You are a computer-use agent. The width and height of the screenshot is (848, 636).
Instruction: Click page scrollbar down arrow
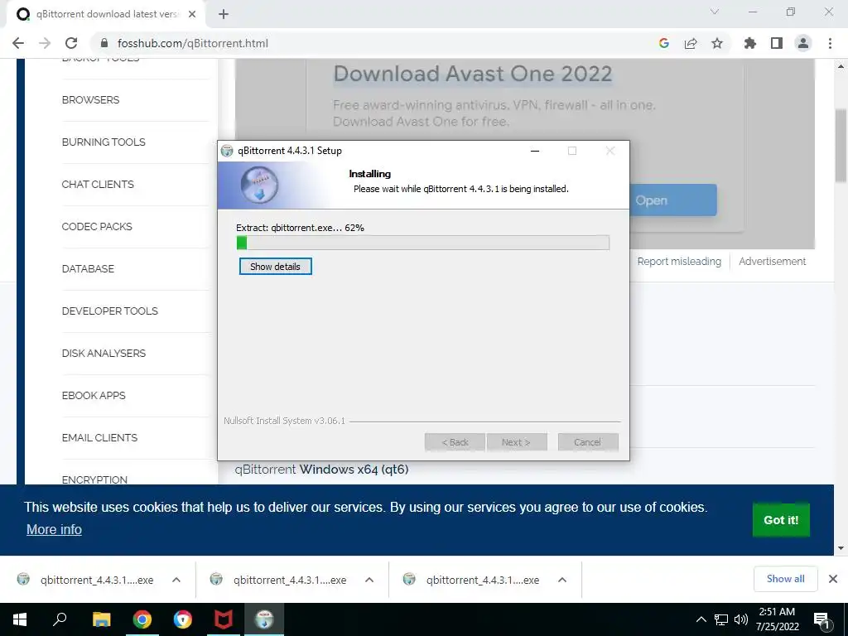click(841, 548)
